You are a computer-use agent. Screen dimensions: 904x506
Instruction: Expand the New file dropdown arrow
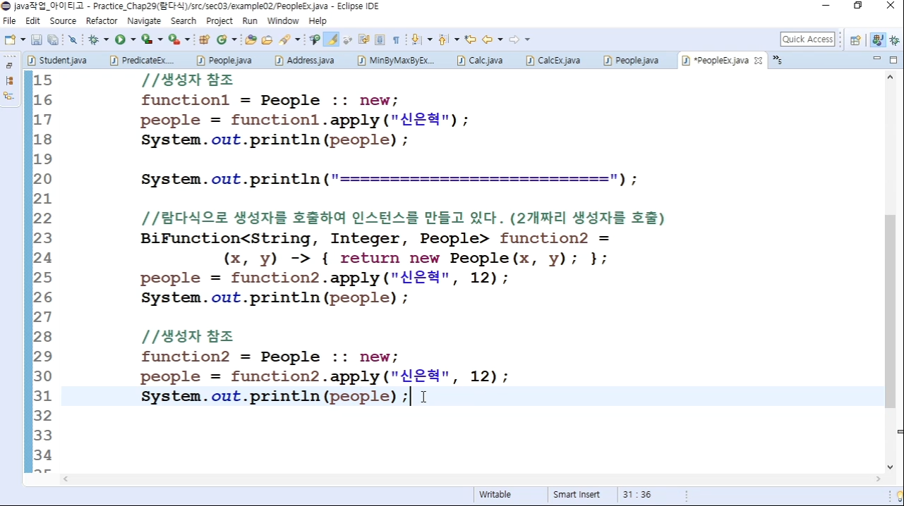(23, 39)
